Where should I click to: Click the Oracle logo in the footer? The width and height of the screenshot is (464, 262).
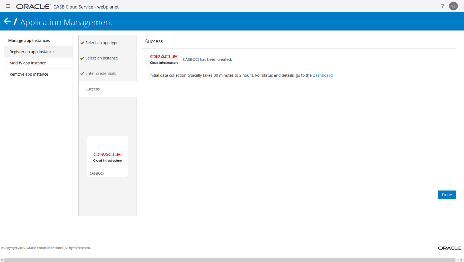(450, 248)
